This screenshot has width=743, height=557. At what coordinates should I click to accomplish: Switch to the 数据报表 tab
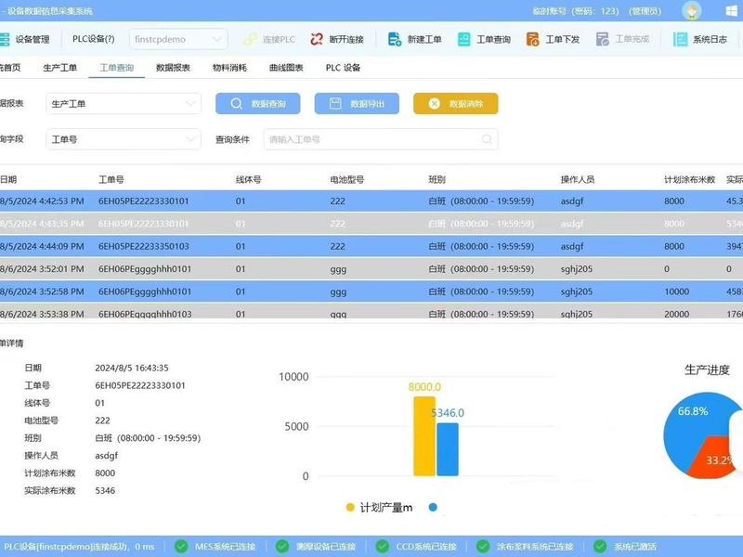[173, 68]
